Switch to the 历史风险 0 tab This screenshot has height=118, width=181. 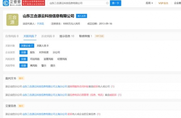(48, 36)
